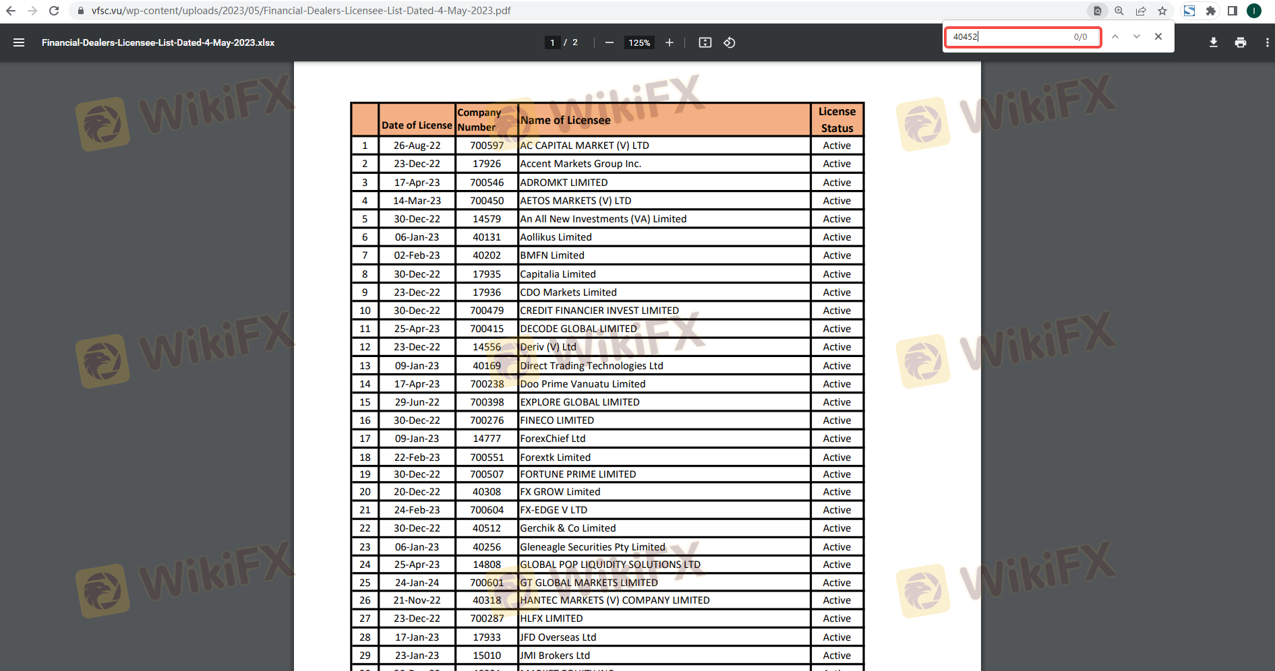
Task: Download the PDF file
Action: point(1214,42)
